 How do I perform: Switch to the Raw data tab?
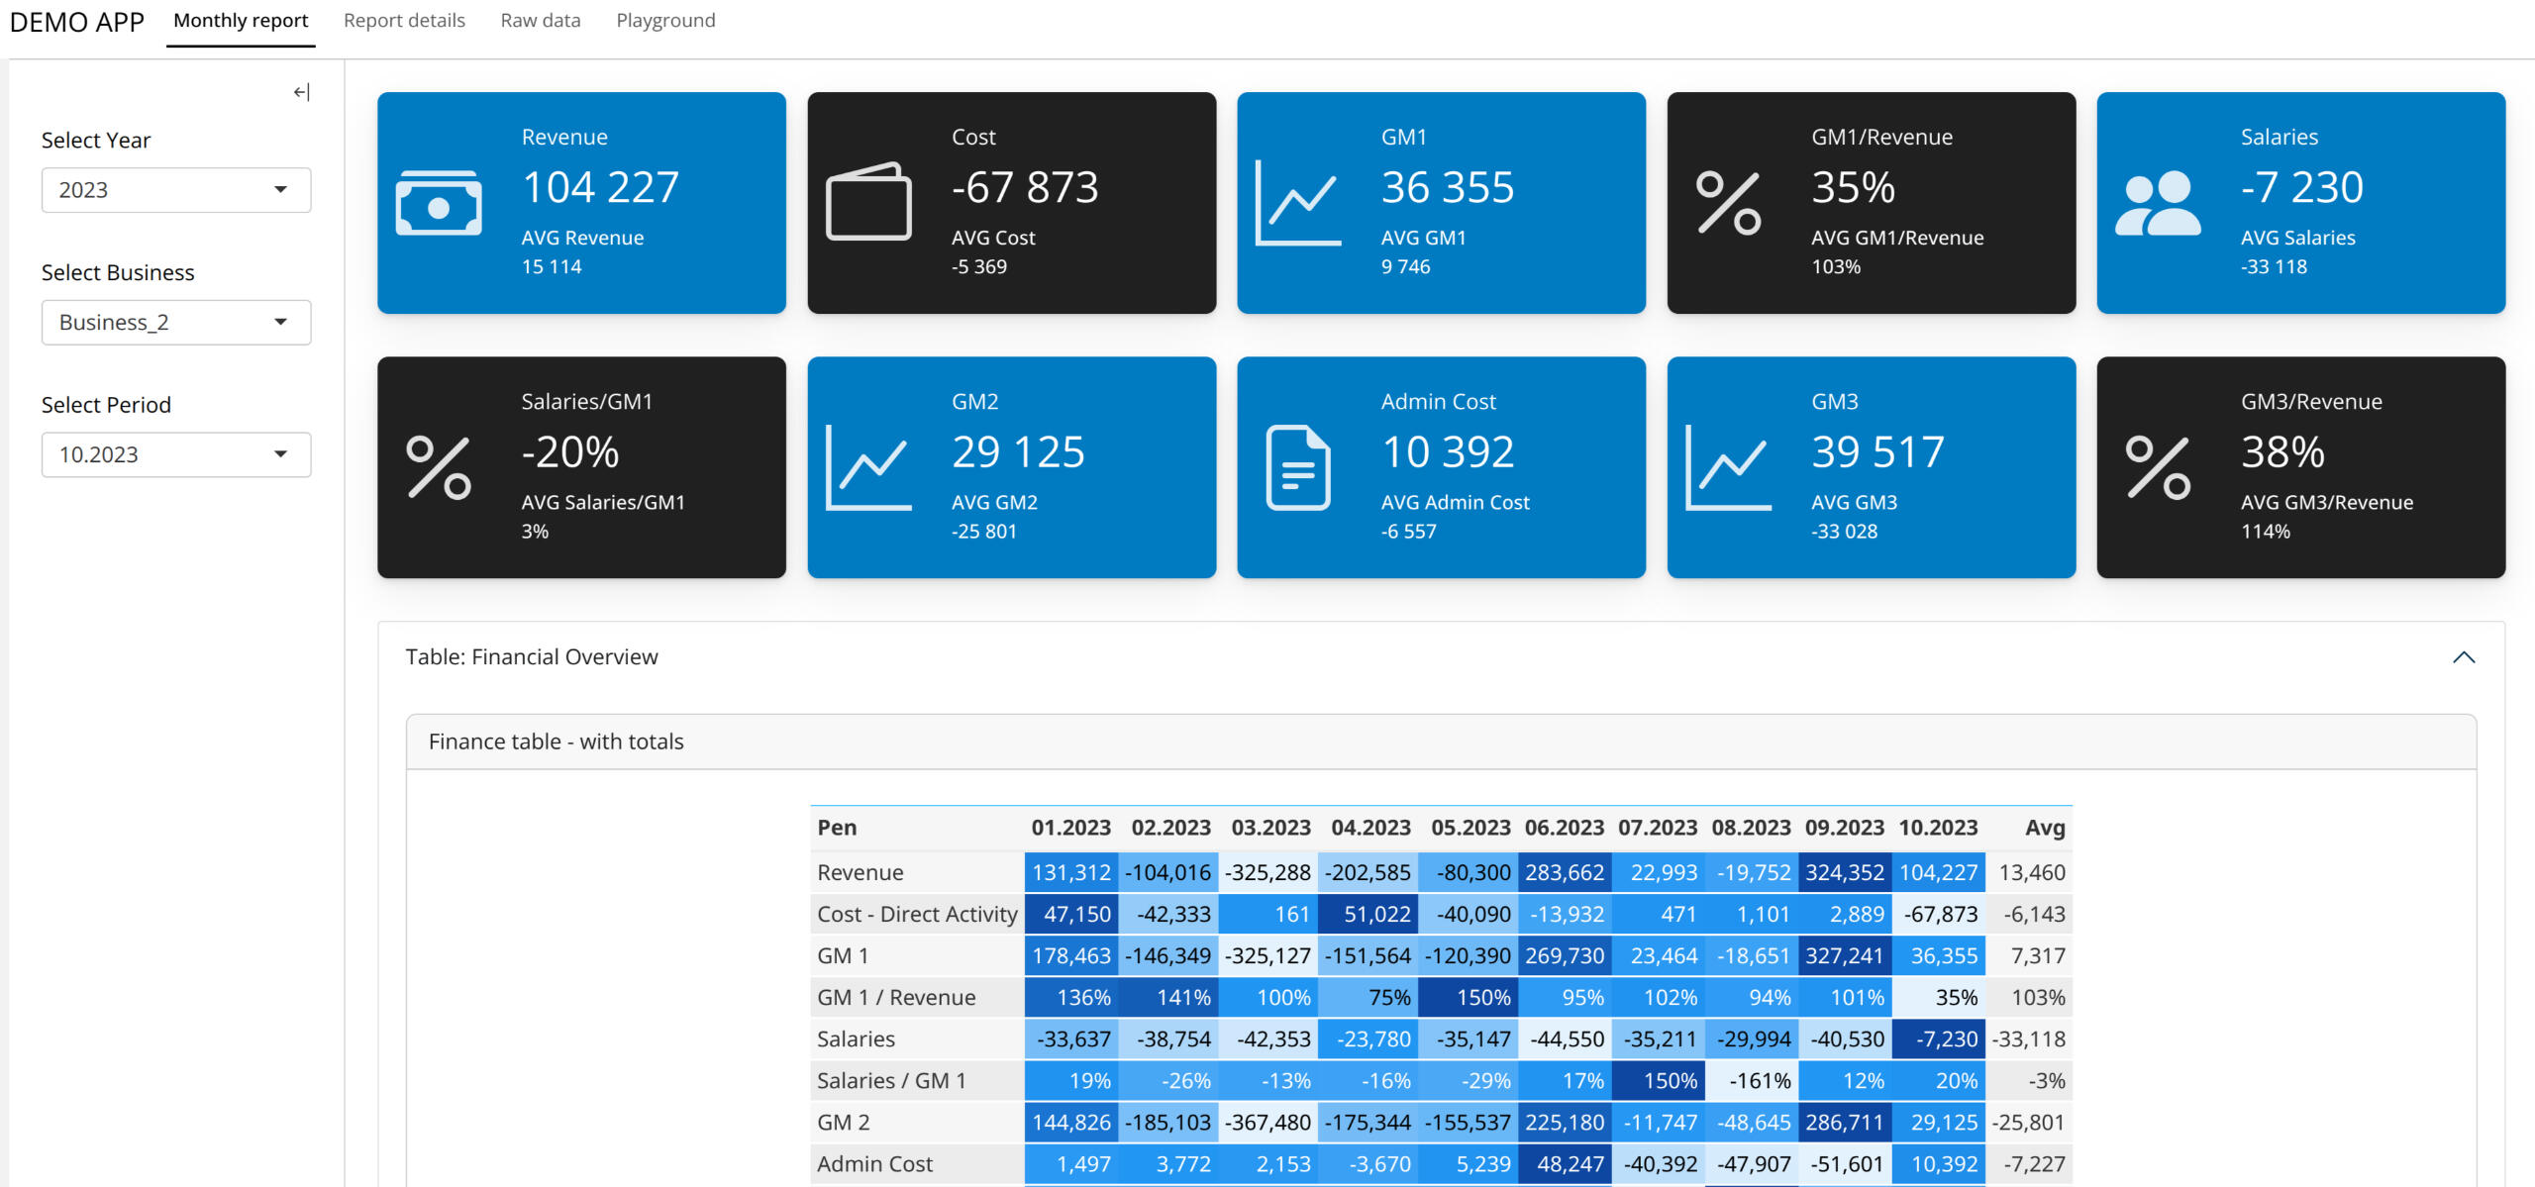click(x=541, y=21)
